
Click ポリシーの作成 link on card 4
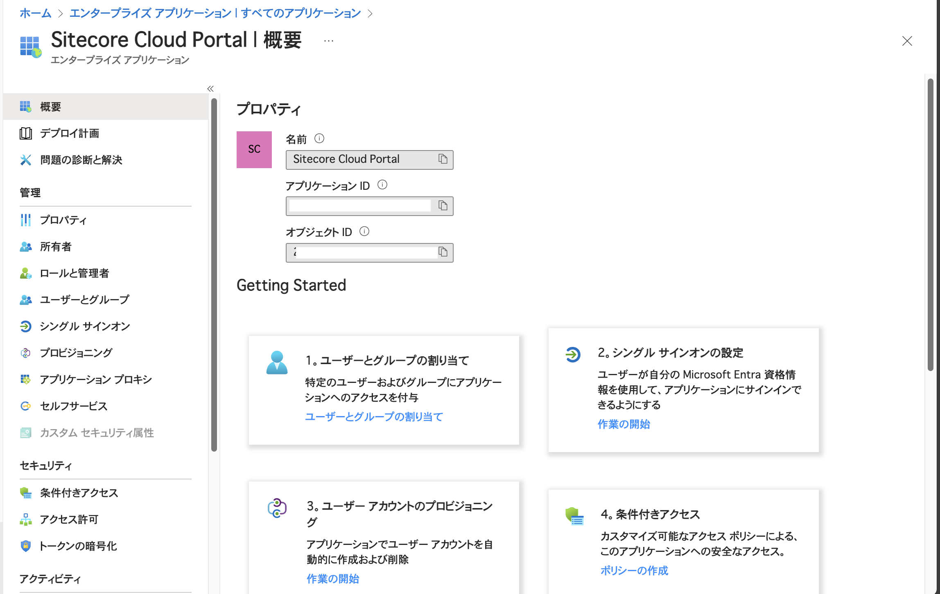[634, 571]
